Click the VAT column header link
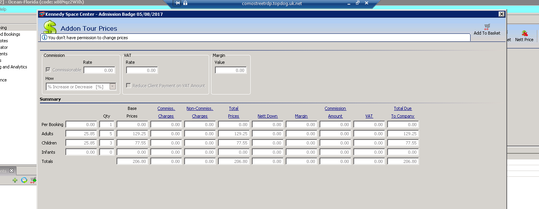This screenshot has height=209, width=539. [x=369, y=116]
